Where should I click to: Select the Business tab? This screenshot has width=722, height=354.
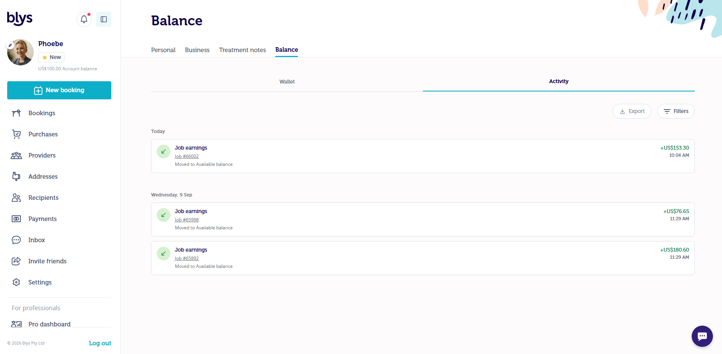(197, 50)
